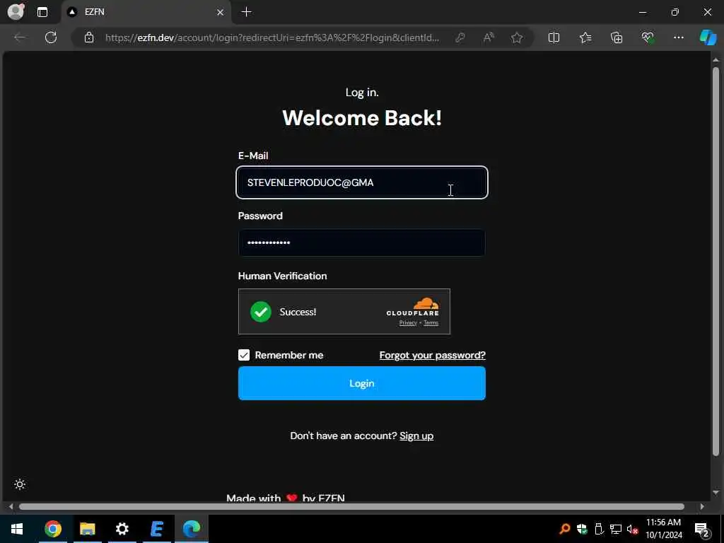Launch Chrome from the taskbar

point(52,529)
